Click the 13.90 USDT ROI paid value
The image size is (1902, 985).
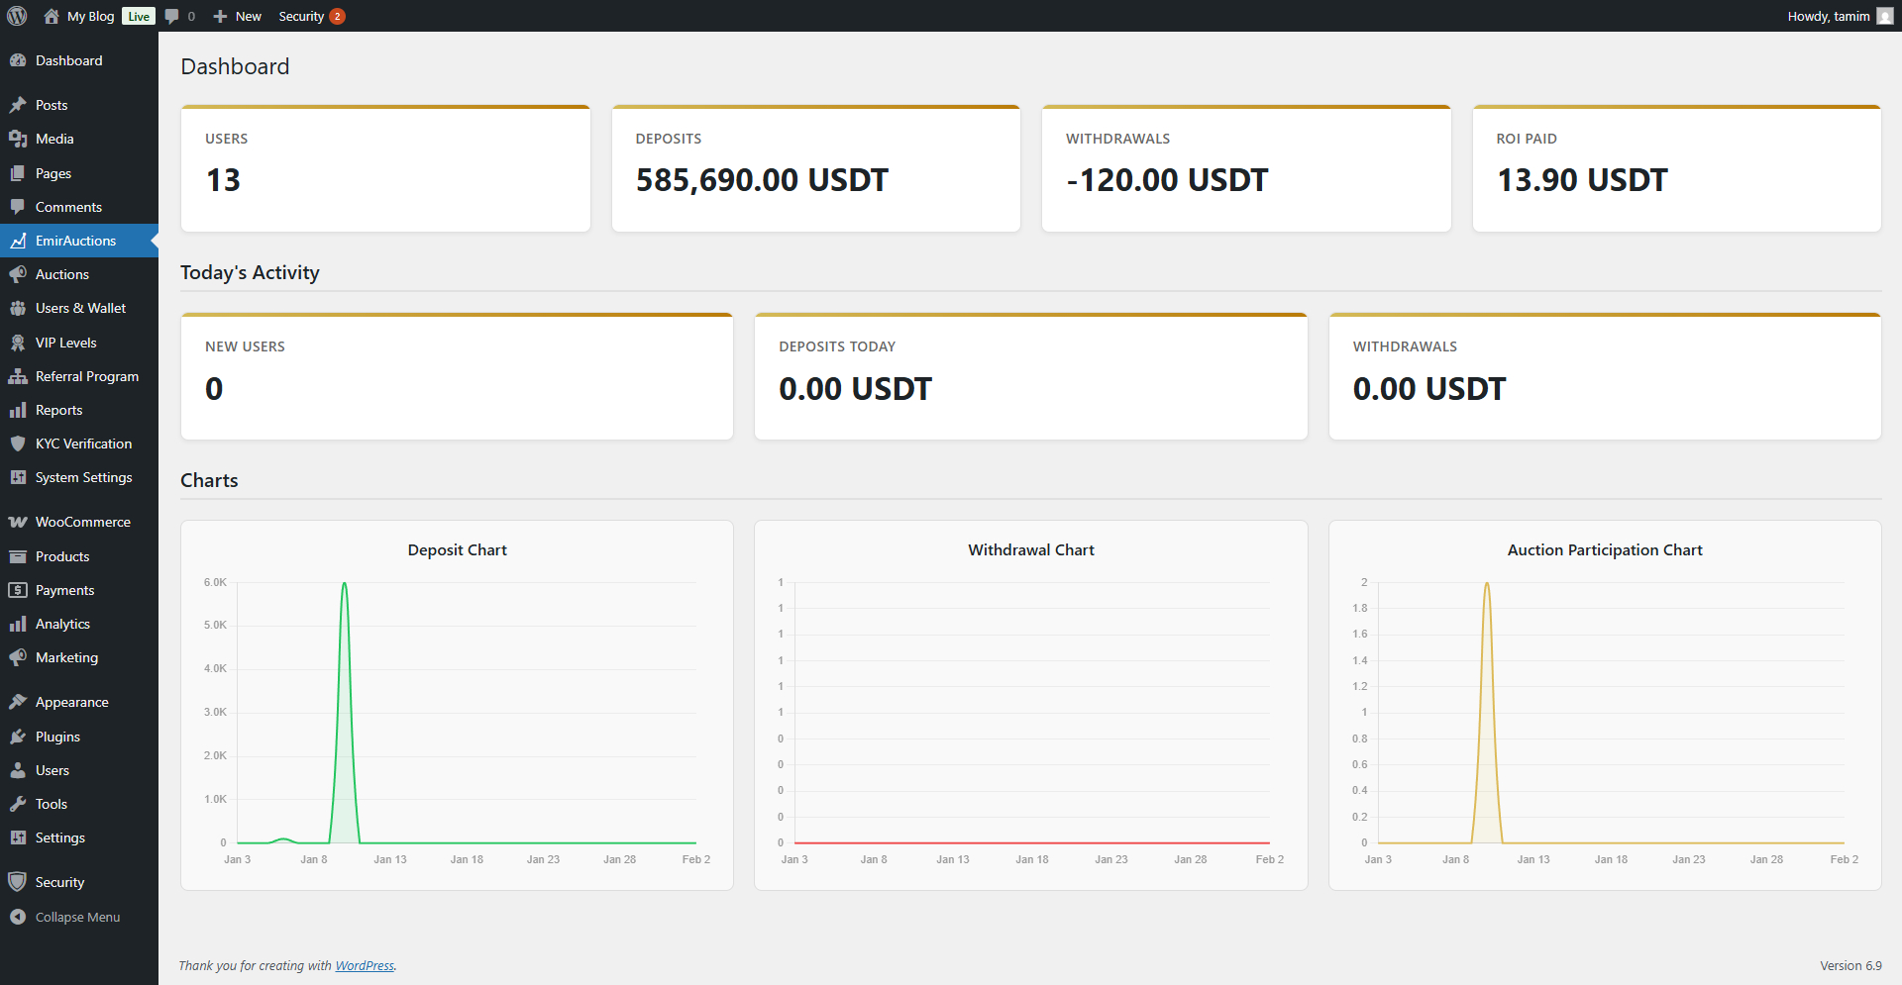[1582, 180]
